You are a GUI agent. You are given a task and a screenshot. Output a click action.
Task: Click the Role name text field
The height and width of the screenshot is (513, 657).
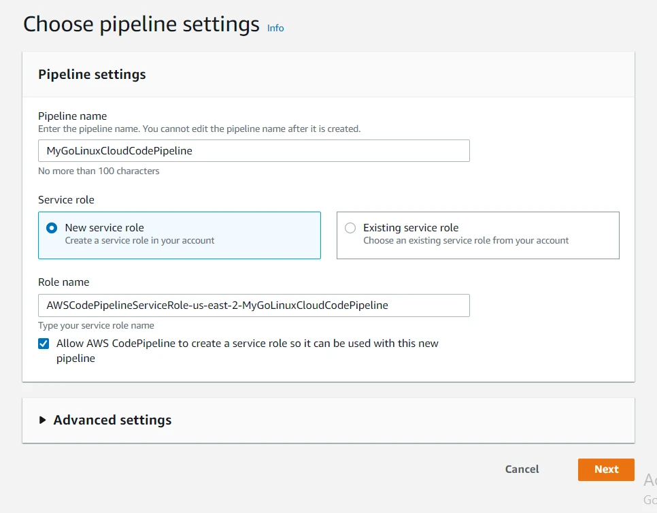[254, 305]
